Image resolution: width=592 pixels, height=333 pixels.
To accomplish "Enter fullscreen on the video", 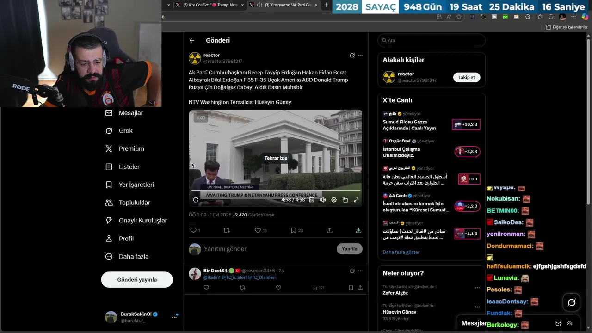I will [356, 200].
